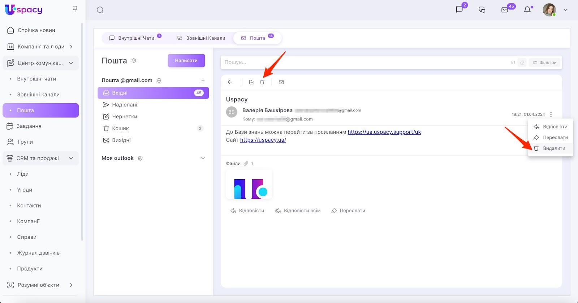Click the paperclip attachments icon
The image size is (578, 303).
[x=246, y=163]
